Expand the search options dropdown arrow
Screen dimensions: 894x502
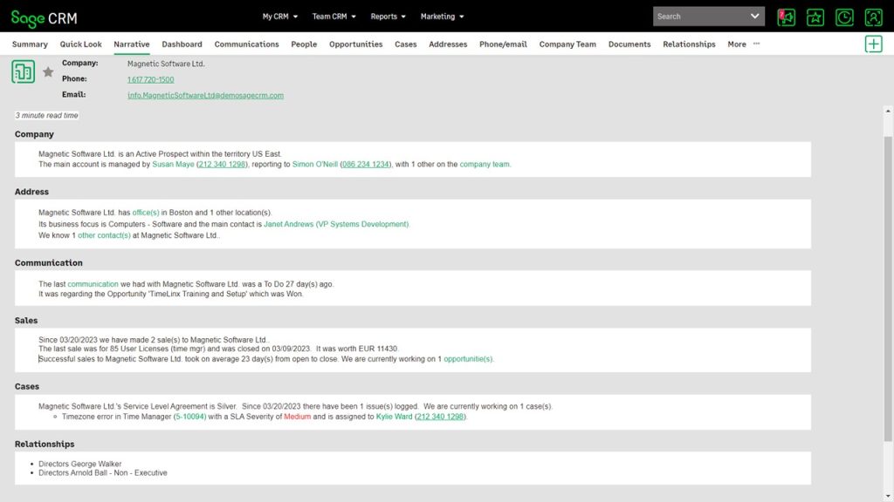click(756, 16)
